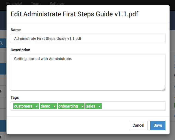Remove the customers tag
175x140 pixels.
[37, 106]
